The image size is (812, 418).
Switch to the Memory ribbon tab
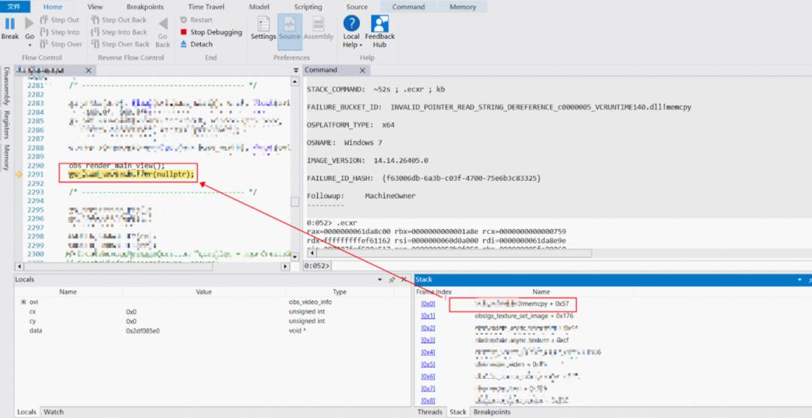(x=462, y=8)
